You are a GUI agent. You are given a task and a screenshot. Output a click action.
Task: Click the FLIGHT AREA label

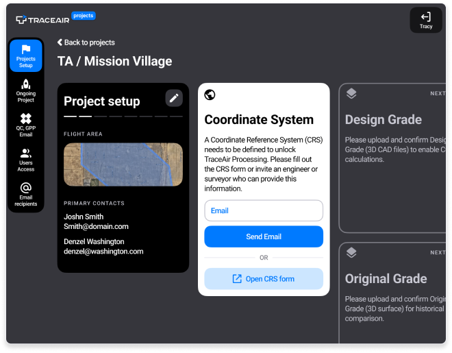(x=83, y=134)
